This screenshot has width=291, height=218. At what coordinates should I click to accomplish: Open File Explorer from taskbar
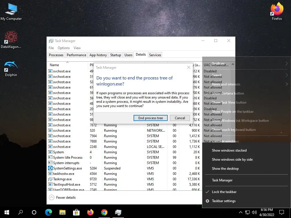point(62,212)
